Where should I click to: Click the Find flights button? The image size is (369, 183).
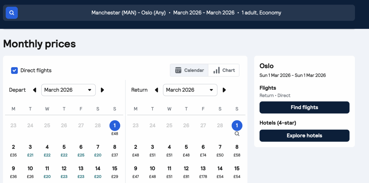[x=304, y=107]
